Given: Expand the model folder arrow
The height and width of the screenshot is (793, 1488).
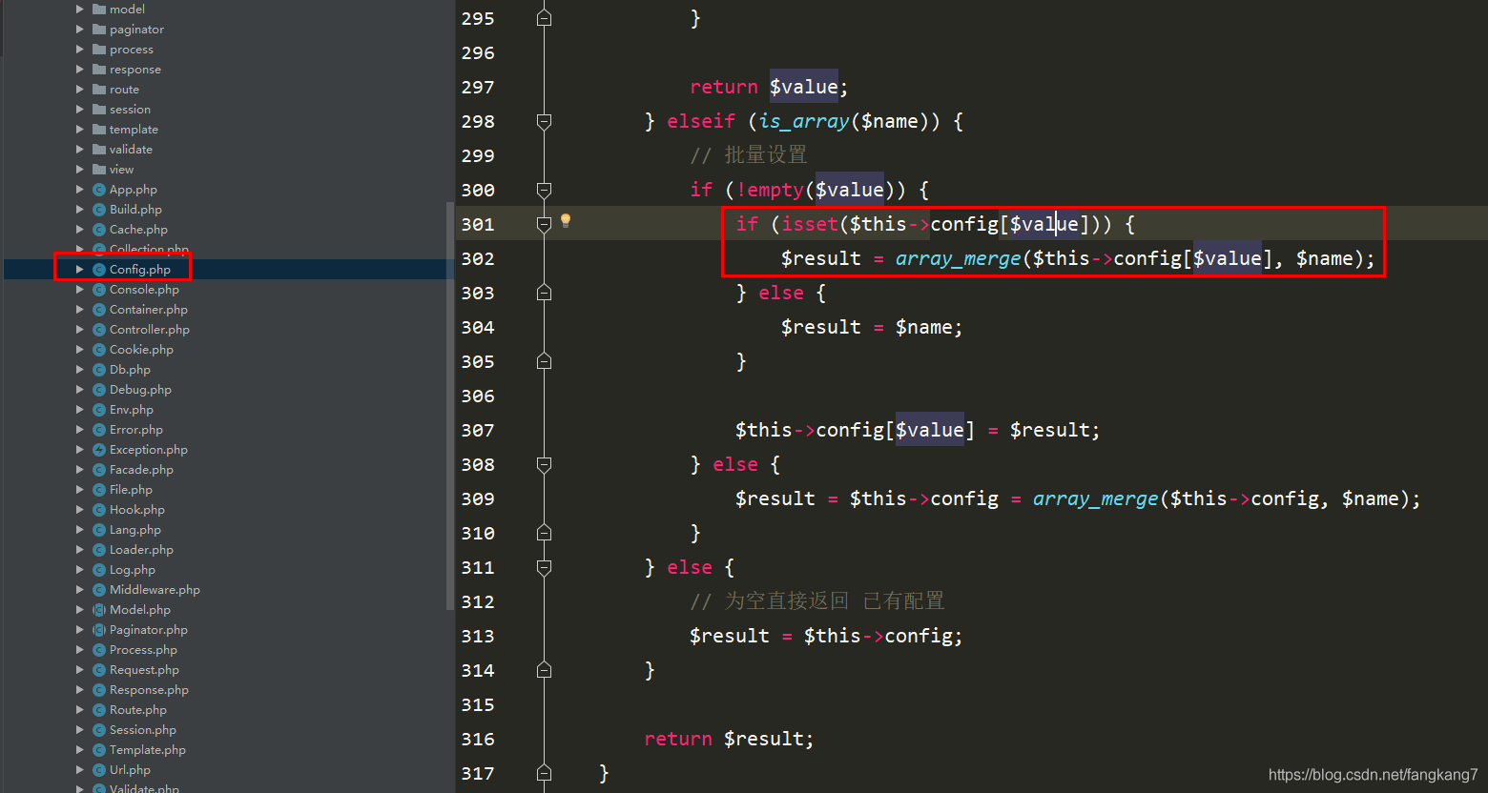Looking at the screenshot, I should pyautogui.click(x=80, y=10).
